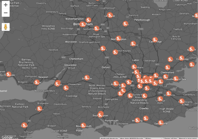Select the Coventry location marker

point(96,29)
